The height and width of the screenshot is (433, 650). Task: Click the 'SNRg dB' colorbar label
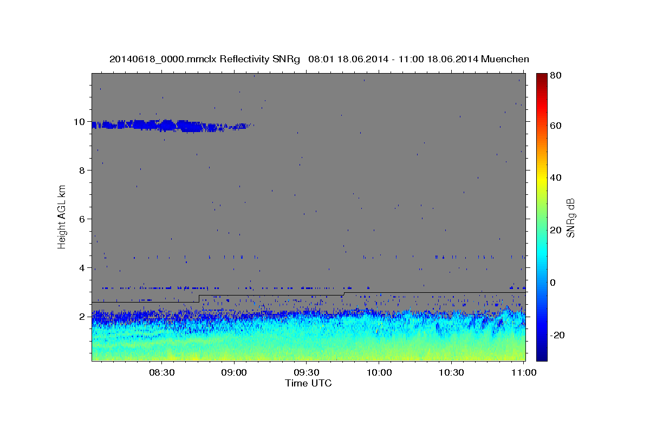point(570,218)
